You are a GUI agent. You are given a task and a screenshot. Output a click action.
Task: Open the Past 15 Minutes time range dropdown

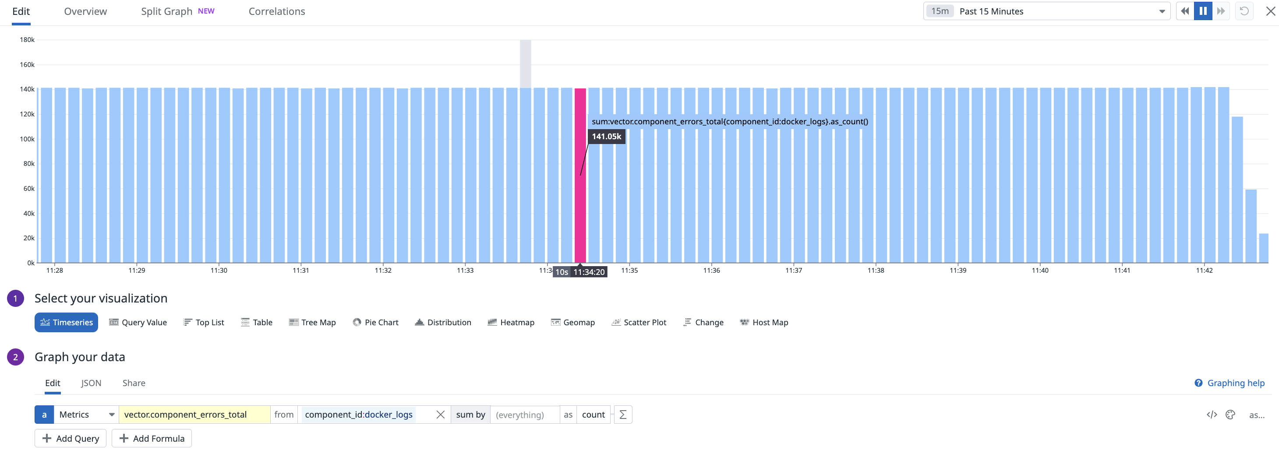[1042, 11]
